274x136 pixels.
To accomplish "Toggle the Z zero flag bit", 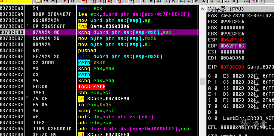I will pos(216,94).
